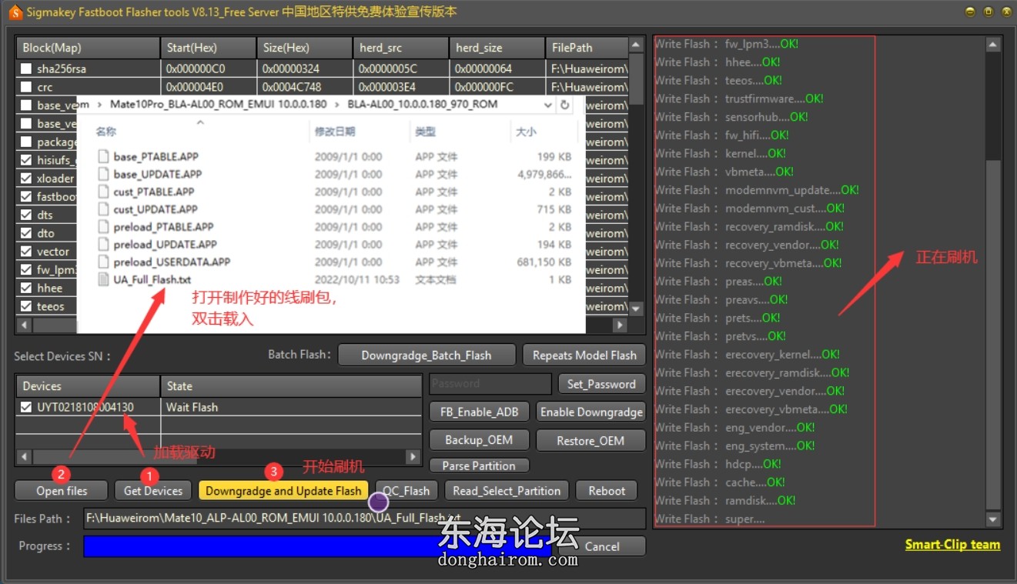The image size is (1017, 584).
Task: Click the file icon beside preload_PTABLE.APP
Action: [x=104, y=227]
